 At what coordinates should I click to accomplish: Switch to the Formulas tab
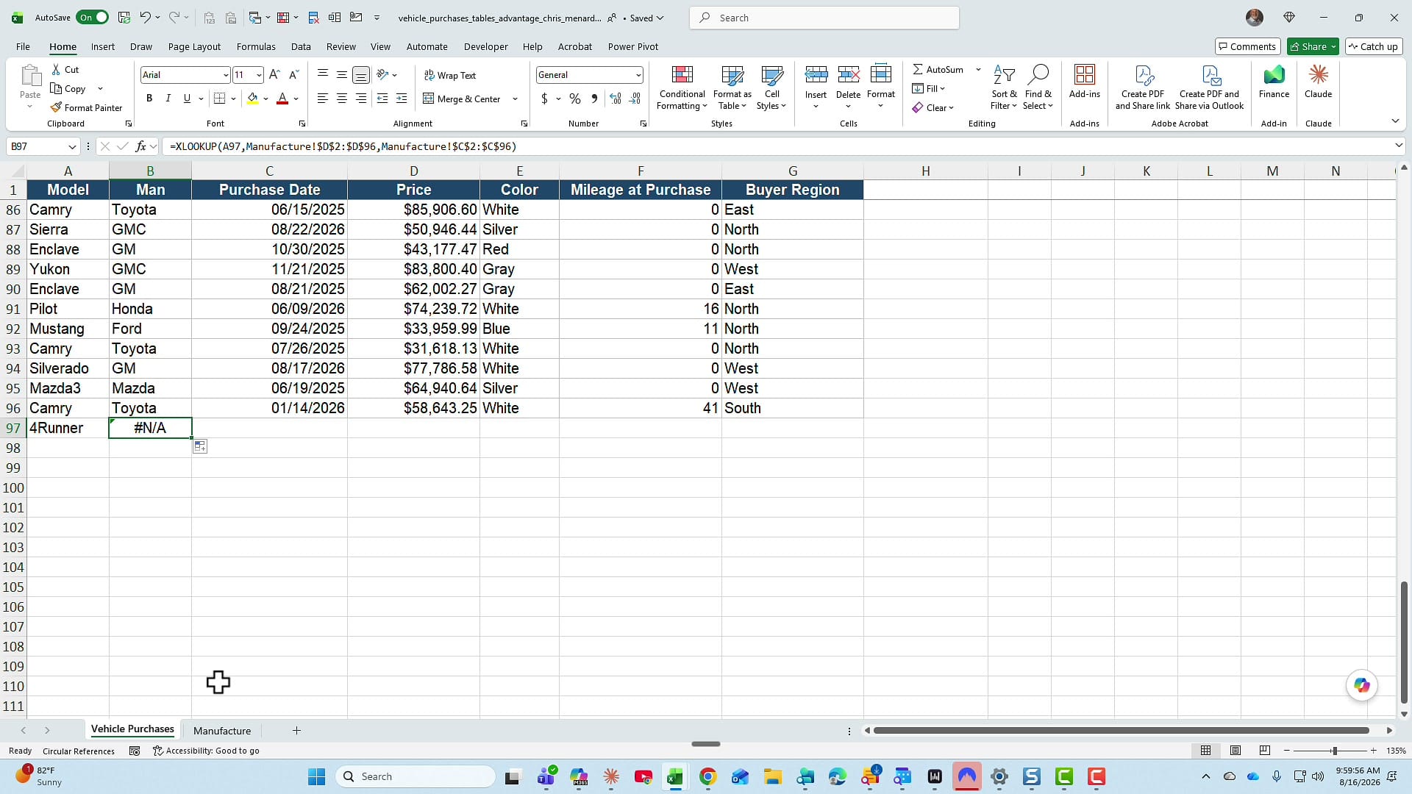(x=256, y=46)
